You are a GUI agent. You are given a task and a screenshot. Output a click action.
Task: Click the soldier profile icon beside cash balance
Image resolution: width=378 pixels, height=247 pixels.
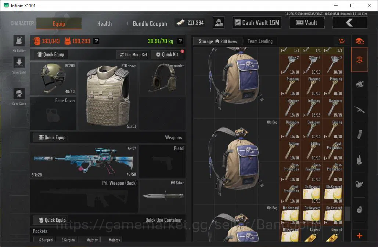point(219,23)
